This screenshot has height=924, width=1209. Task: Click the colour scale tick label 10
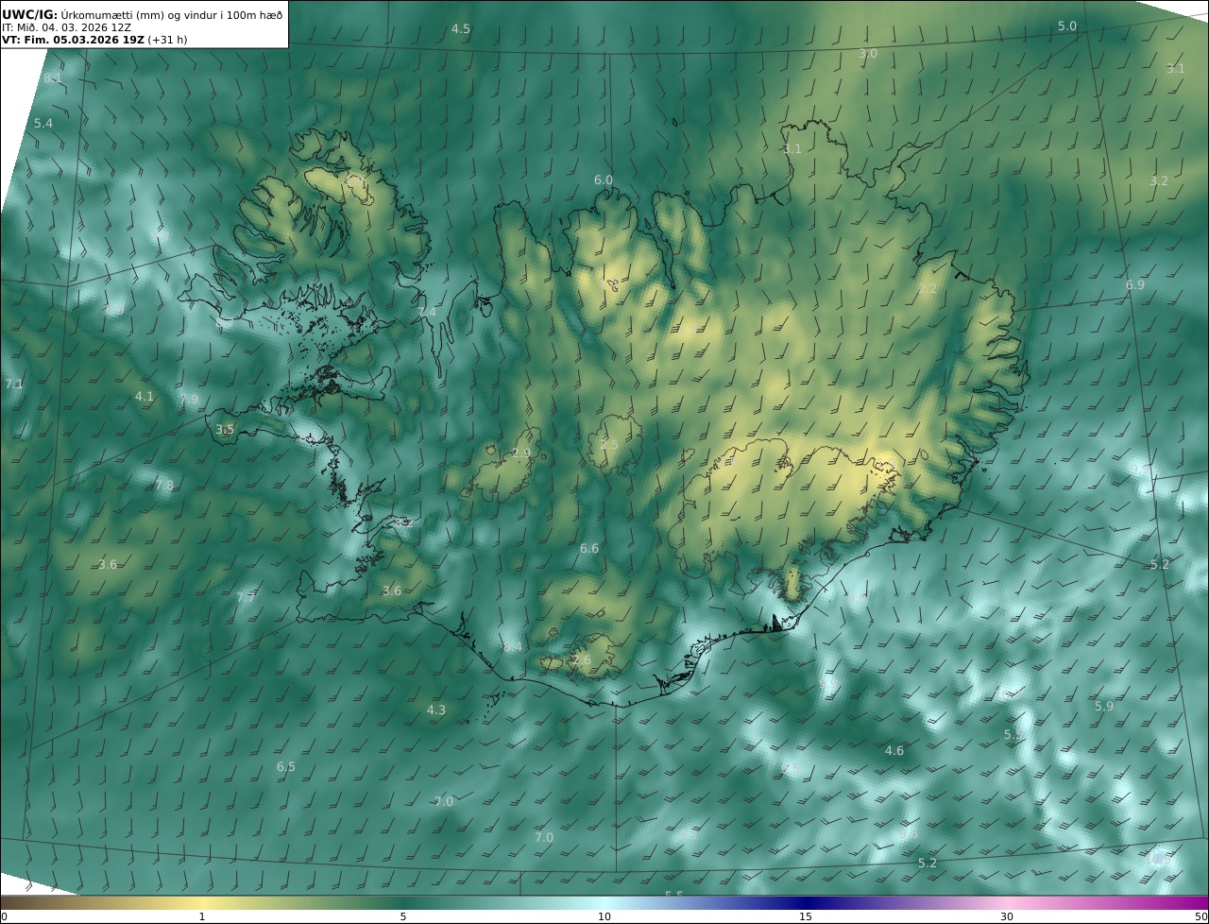[x=604, y=916]
